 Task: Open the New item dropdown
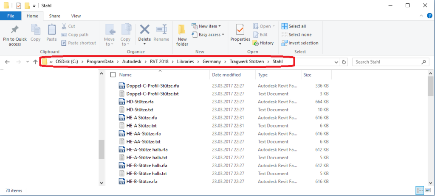click(x=206, y=26)
